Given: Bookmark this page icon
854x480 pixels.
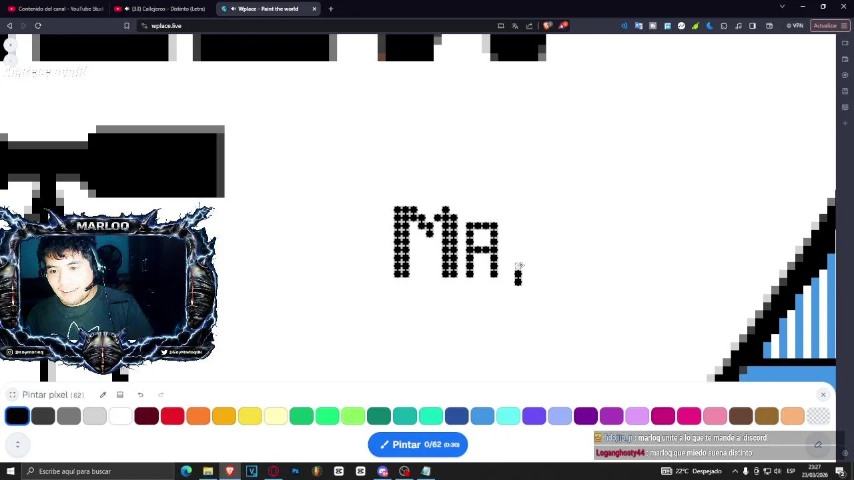Looking at the screenshot, I should [x=126, y=25].
